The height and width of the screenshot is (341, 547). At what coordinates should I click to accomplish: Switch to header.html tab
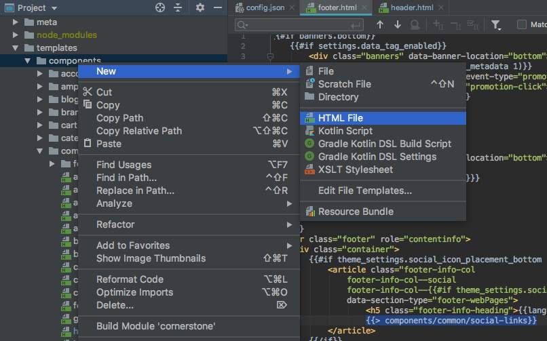(412, 7)
